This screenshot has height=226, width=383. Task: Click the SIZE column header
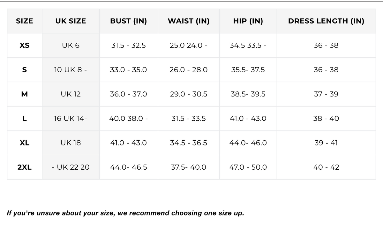pyautogui.click(x=25, y=21)
